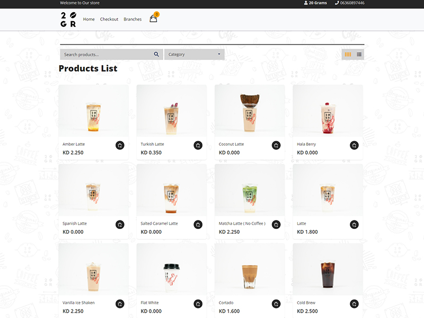Focus the Search products field

(108, 55)
